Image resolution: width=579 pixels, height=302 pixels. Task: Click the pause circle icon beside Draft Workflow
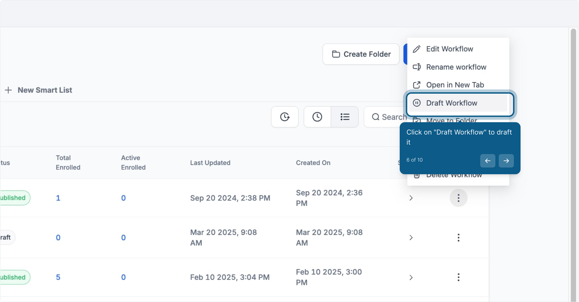pos(417,103)
